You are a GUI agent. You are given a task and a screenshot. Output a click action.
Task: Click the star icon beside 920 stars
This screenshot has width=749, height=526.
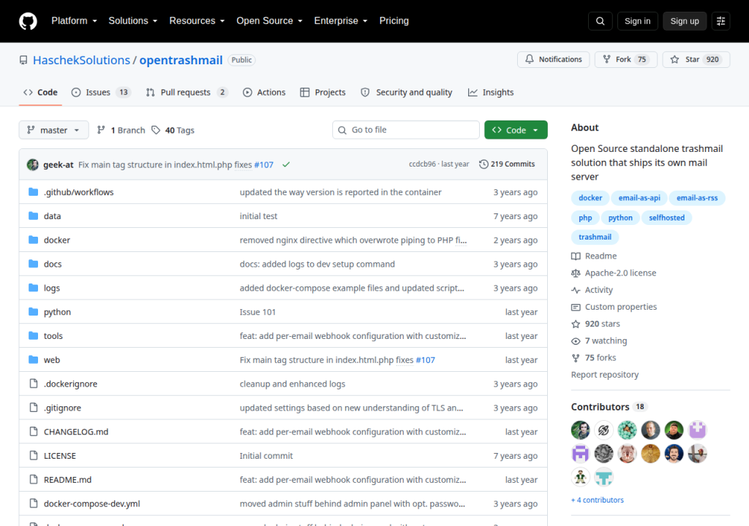pyautogui.click(x=576, y=324)
